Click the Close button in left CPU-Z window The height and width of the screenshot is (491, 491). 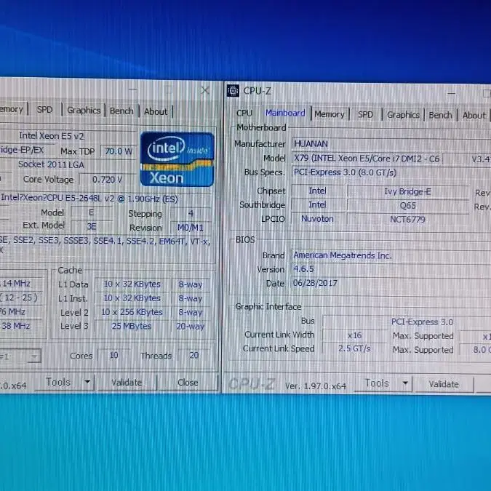pos(188,383)
